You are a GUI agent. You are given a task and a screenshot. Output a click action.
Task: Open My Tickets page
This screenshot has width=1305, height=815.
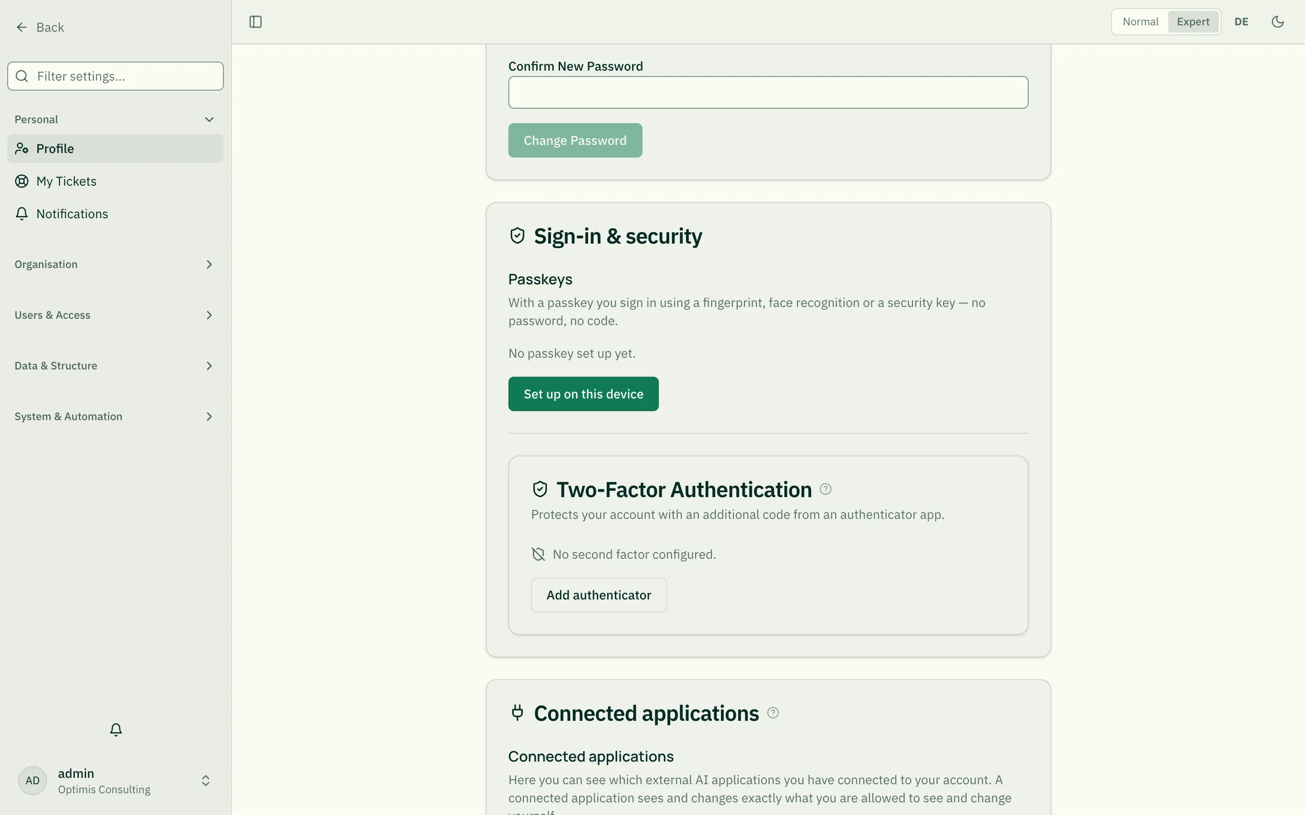(116, 181)
